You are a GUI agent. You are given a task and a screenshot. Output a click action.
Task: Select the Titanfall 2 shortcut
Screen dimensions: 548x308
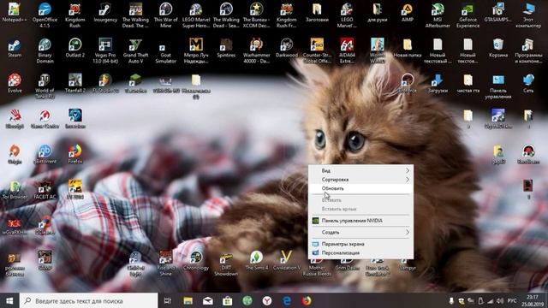coord(75,84)
